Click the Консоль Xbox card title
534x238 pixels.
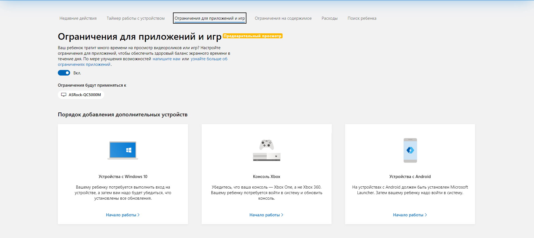[x=266, y=177]
